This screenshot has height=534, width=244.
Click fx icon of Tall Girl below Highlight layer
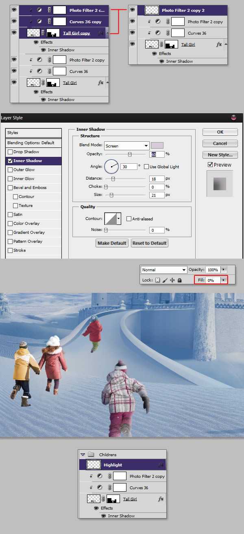point(161,499)
